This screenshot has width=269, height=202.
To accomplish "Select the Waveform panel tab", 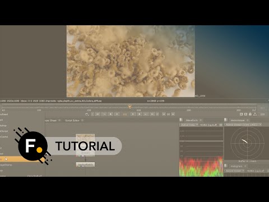I will click(x=192, y=120).
